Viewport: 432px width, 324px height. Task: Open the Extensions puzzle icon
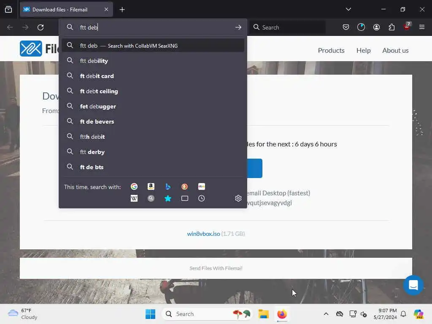click(x=391, y=27)
